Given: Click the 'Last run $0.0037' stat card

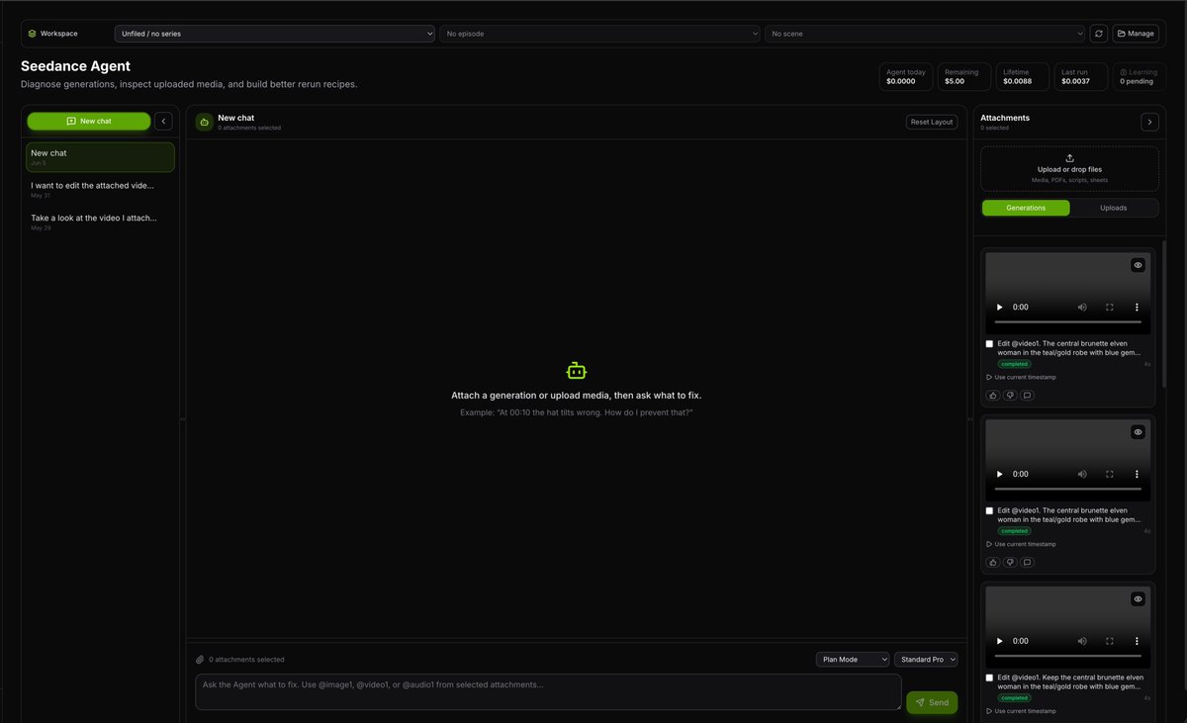Looking at the screenshot, I should point(1080,77).
